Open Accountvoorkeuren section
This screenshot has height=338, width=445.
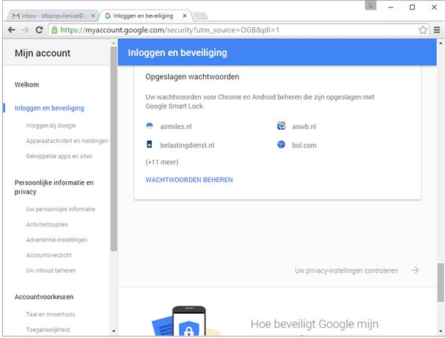coord(44,297)
